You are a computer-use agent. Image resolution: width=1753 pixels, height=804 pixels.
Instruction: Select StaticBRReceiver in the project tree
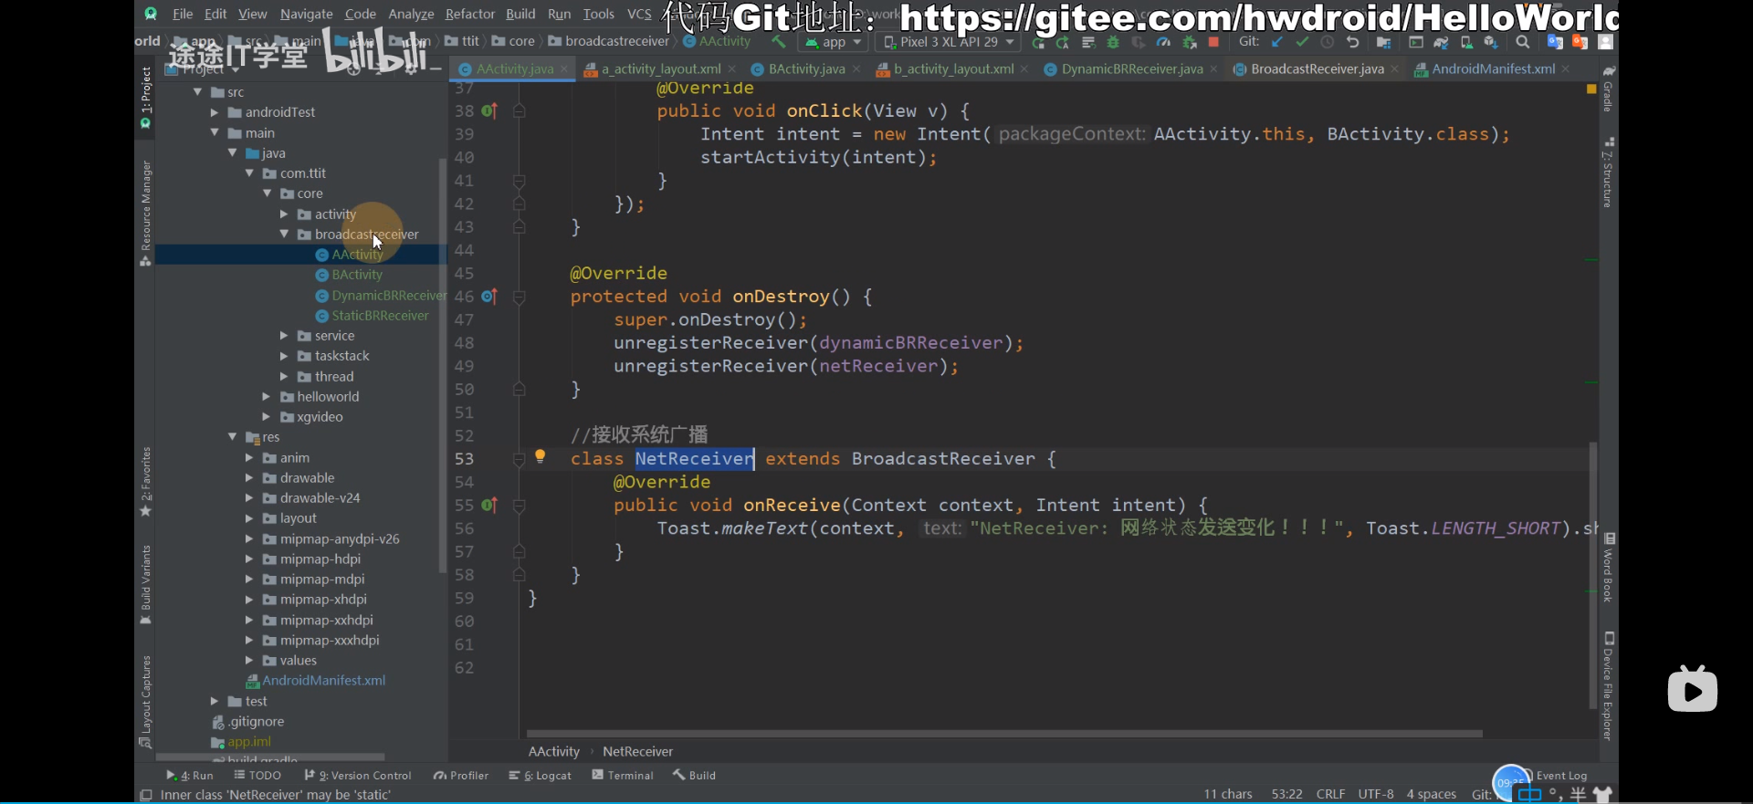coord(380,316)
